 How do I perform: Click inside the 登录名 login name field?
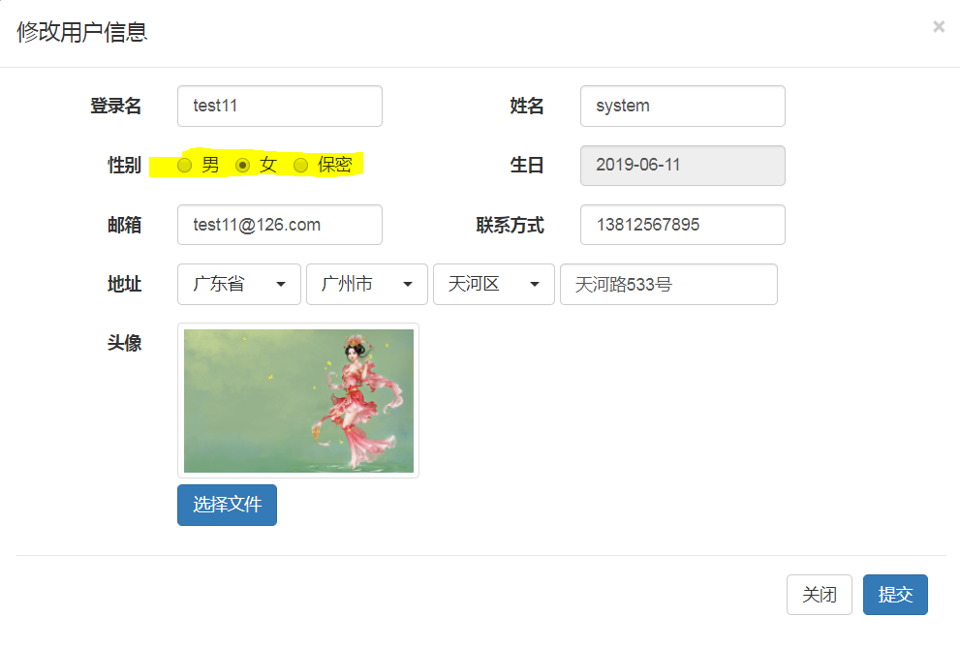(279, 106)
